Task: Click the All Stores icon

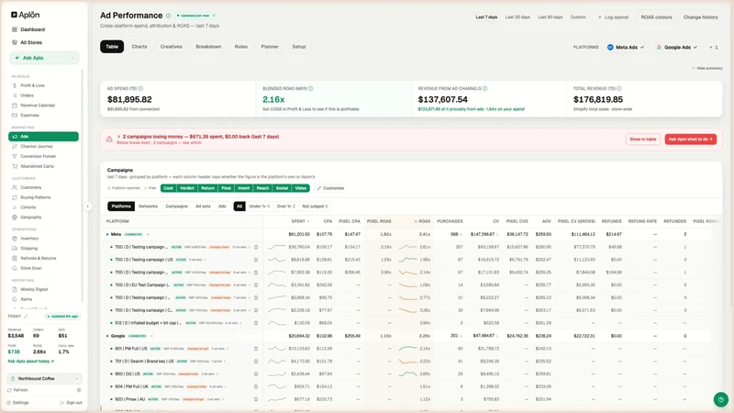Action: tap(15, 42)
